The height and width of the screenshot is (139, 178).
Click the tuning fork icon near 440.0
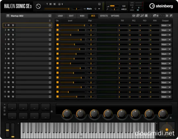(108, 9)
